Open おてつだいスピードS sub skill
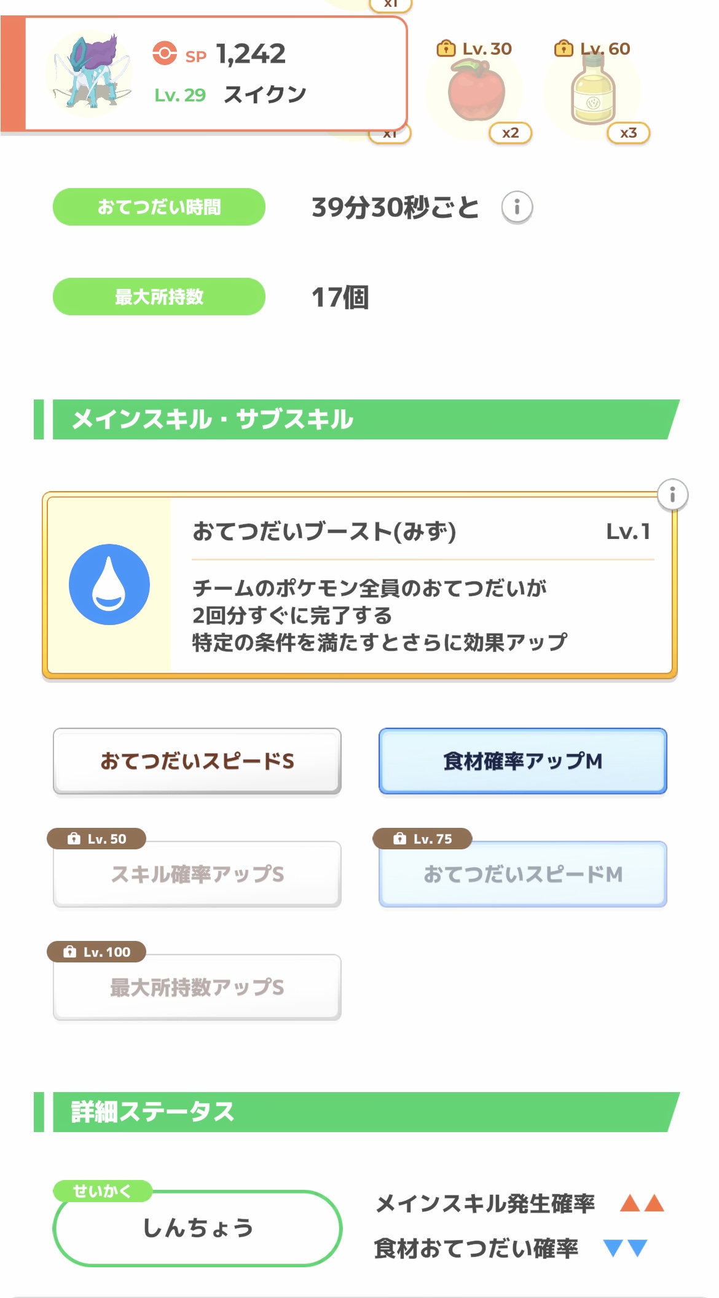The image size is (719, 1298). 197,761
